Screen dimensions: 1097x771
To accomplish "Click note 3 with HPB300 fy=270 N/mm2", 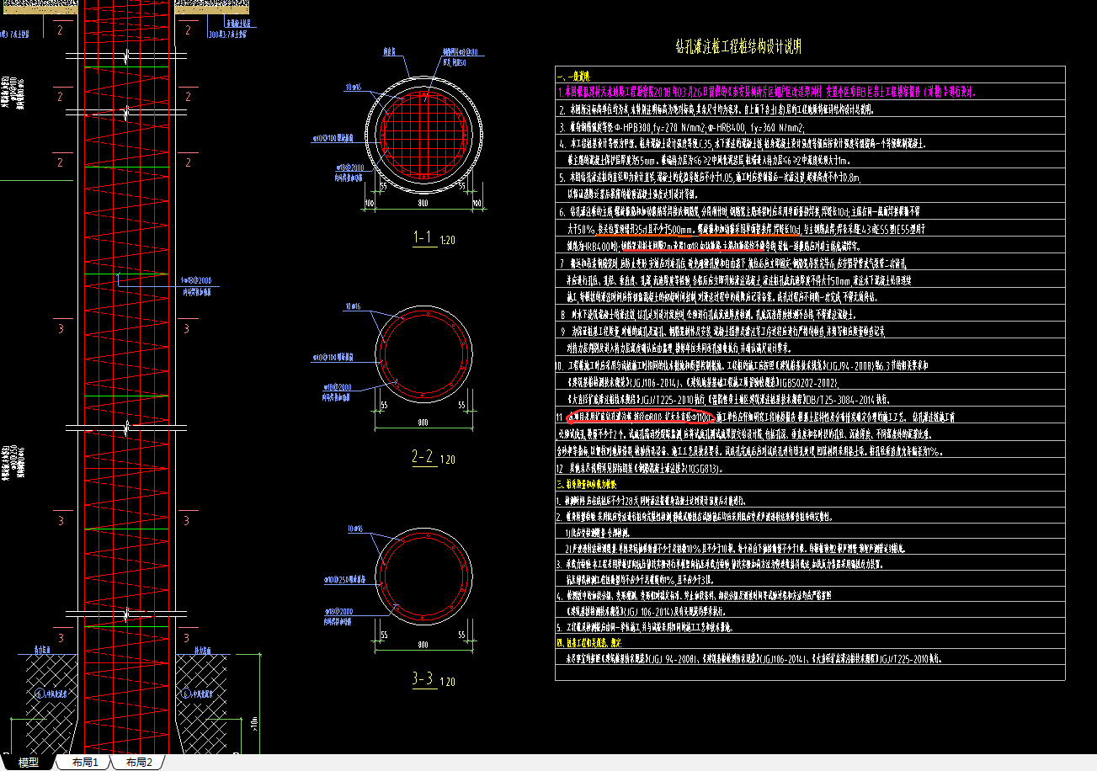I will [684, 127].
